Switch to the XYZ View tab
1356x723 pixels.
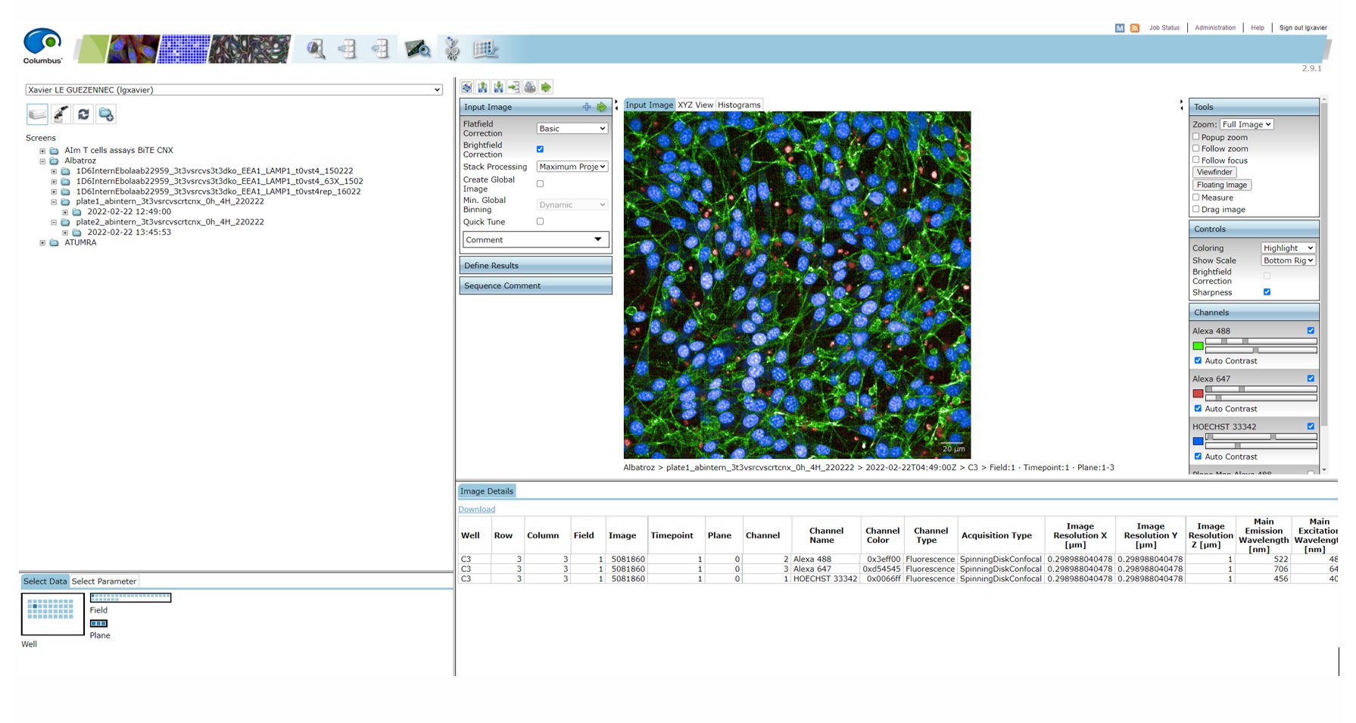pos(695,105)
